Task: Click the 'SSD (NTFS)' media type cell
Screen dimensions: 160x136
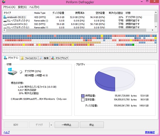Action: (40, 24)
